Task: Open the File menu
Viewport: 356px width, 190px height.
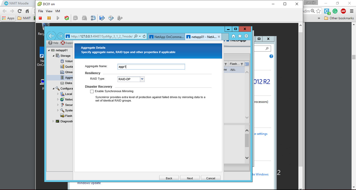Action: click(x=41, y=11)
